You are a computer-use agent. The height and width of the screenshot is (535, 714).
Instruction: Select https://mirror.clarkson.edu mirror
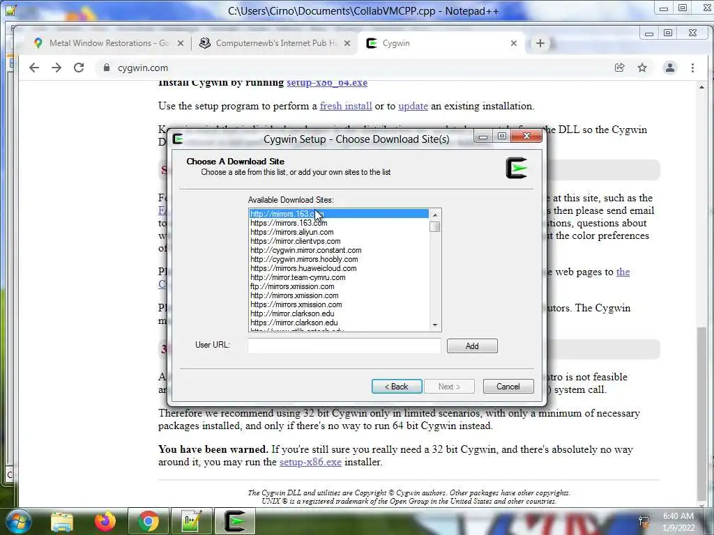coord(339,323)
